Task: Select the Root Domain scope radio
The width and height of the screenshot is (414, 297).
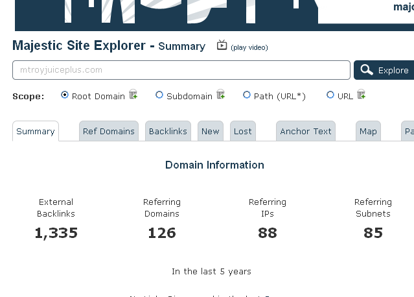Action: [64, 95]
